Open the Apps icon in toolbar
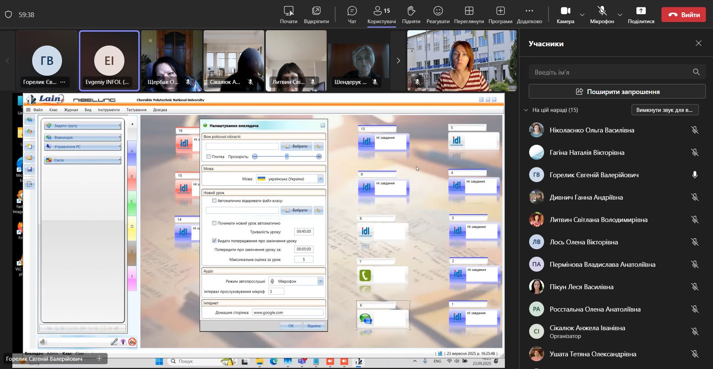The height and width of the screenshot is (369, 713). [x=500, y=11]
